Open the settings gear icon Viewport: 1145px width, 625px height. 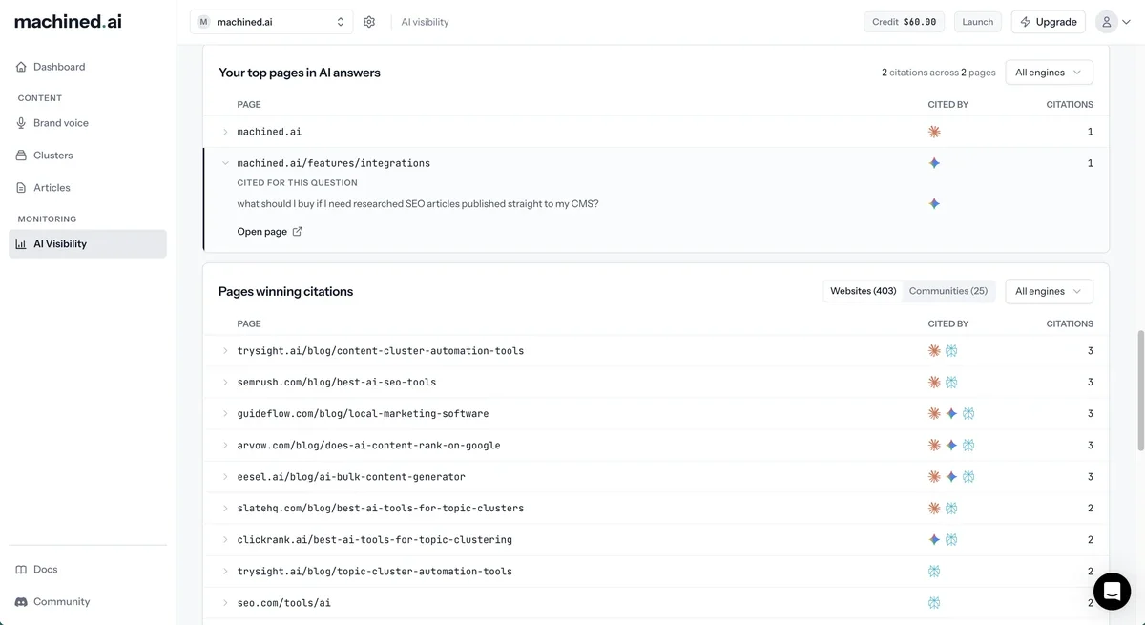369,22
